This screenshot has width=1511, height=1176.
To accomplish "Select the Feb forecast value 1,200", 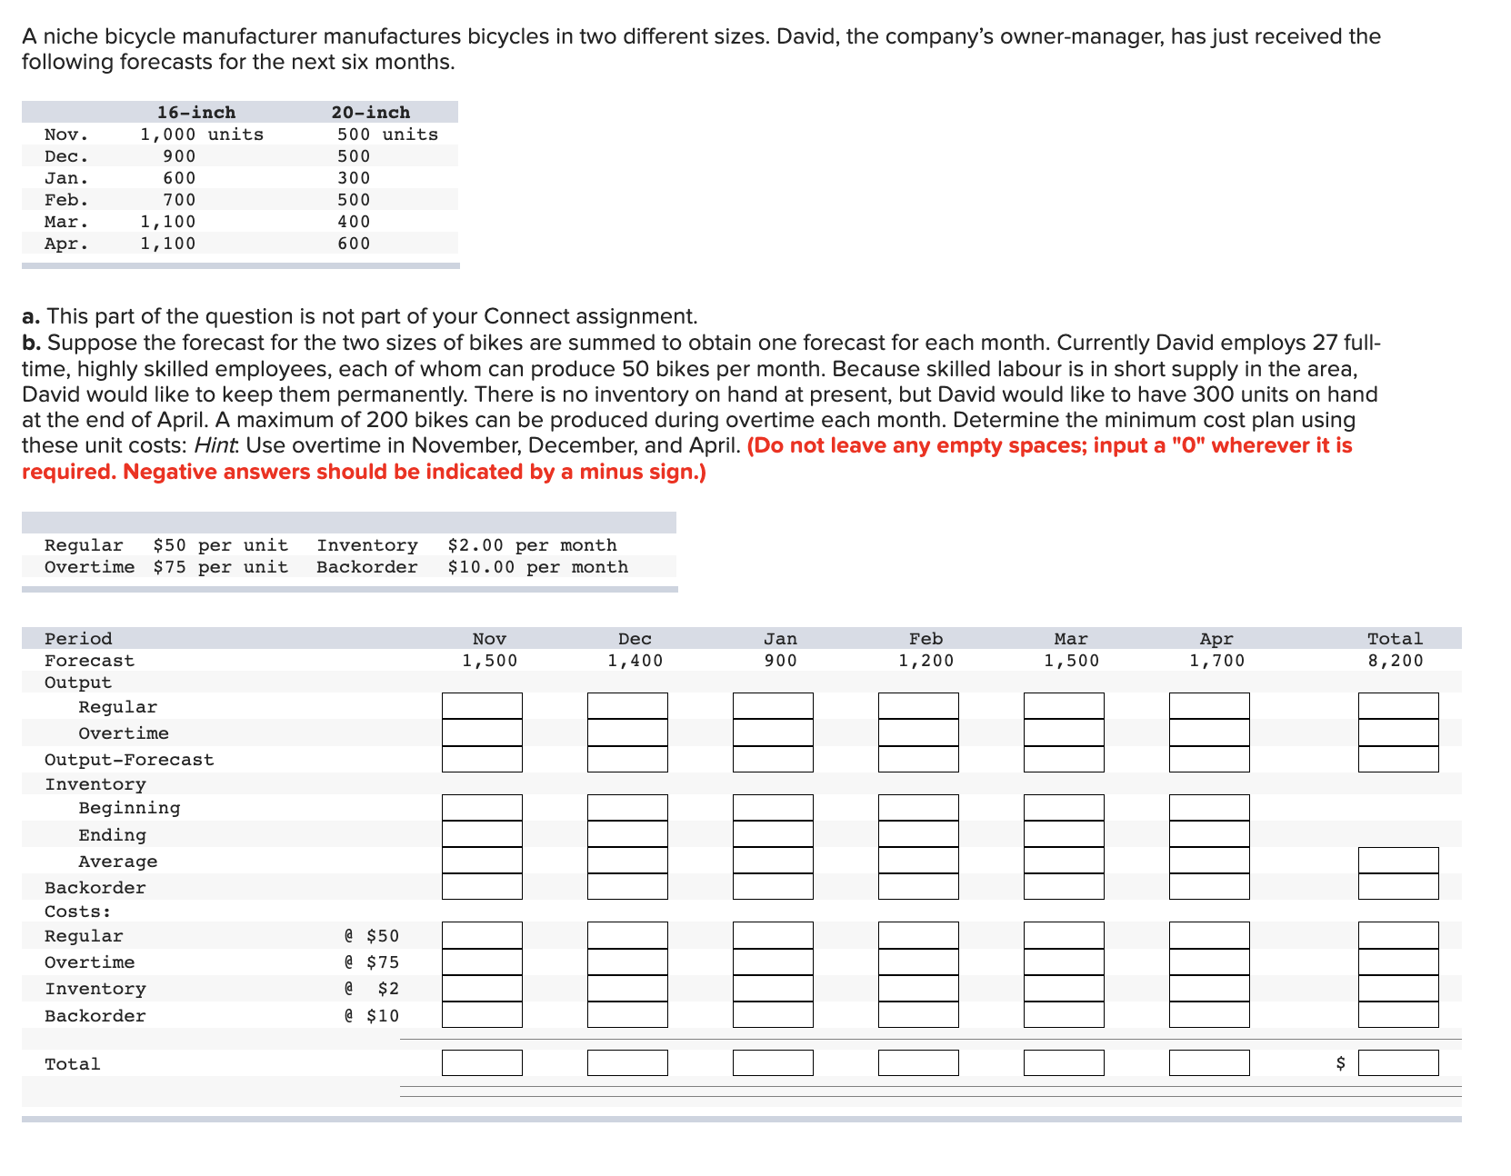I will click(926, 661).
